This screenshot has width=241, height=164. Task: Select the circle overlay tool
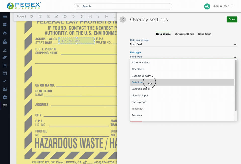(65, 17)
